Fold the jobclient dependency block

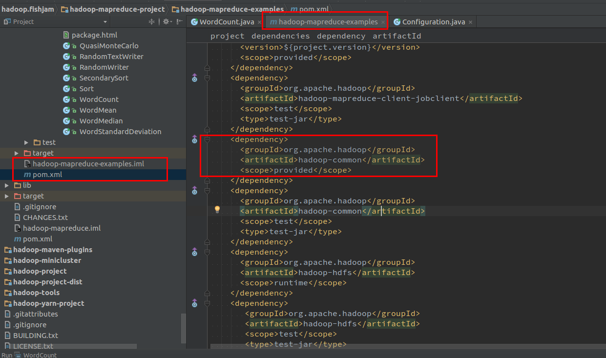207,78
